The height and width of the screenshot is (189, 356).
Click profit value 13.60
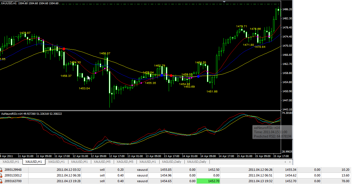click(345, 175)
